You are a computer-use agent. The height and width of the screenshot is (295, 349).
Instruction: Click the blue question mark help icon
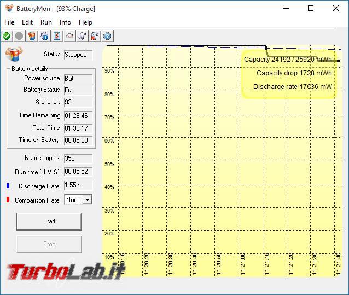click(107, 36)
